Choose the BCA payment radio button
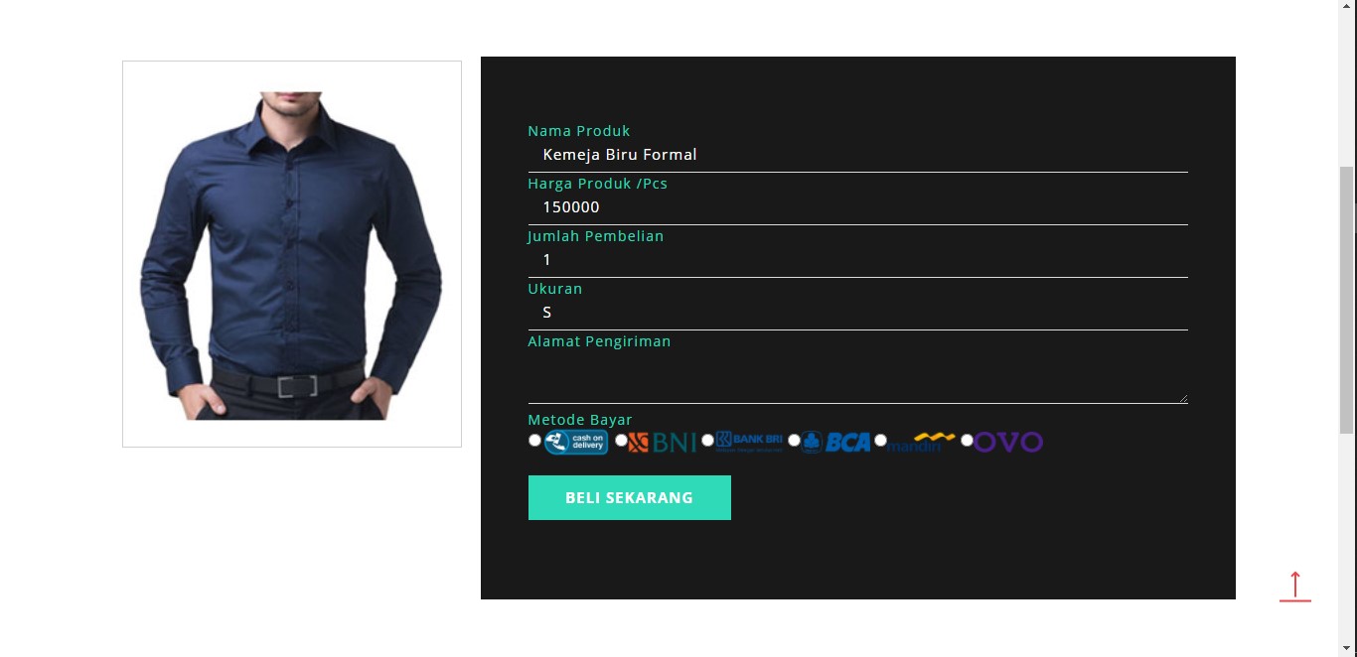The width and height of the screenshot is (1357, 657). click(x=794, y=440)
